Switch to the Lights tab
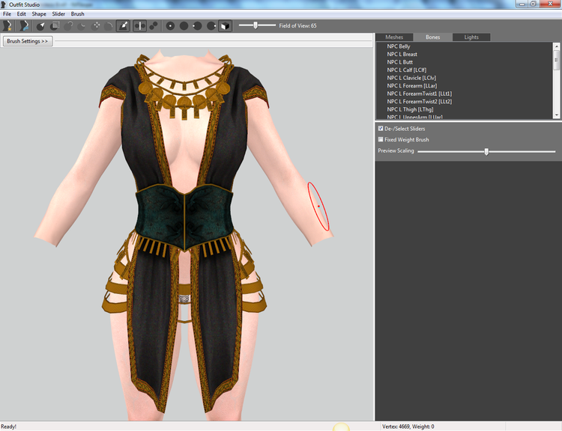Image resolution: width=562 pixels, height=431 pixels. click(x=471, y=37)
